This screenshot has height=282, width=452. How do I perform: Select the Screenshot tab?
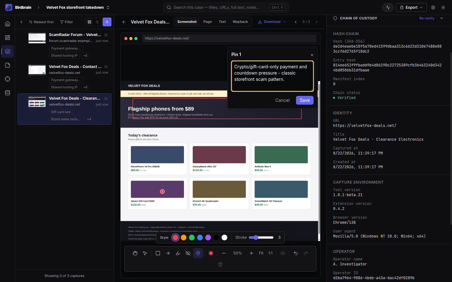[x=187, y=22]
